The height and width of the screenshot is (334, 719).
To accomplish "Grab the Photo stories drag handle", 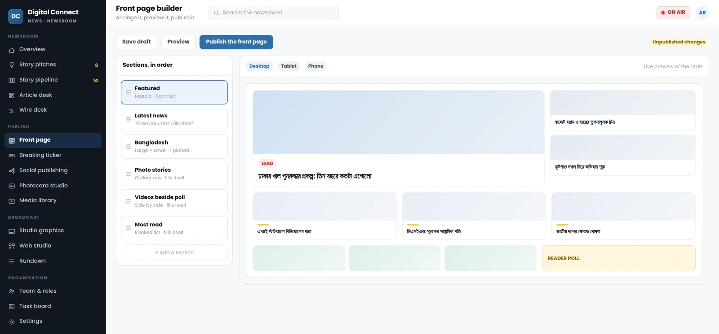I will [x=128, y=174].
